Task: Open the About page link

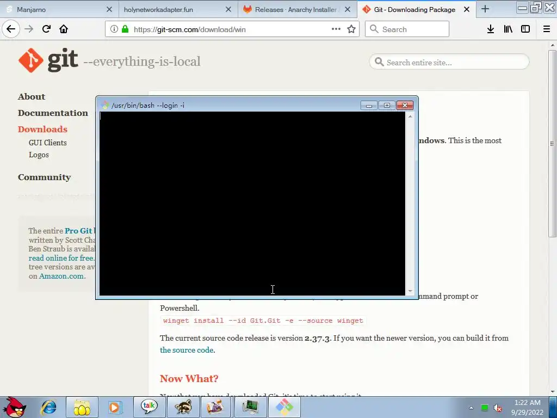Action: (32, 97)
